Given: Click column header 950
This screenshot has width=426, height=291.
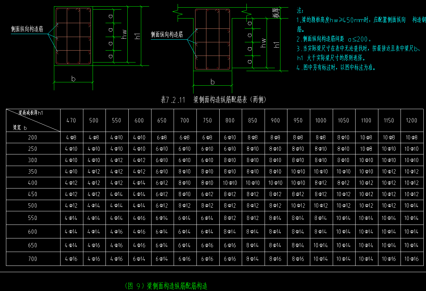Looking at the screenshot, I should point(298,120).
